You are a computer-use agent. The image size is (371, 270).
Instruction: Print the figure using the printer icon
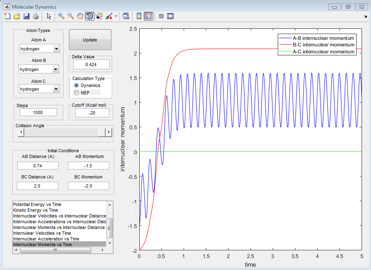(x=36, y=16)
